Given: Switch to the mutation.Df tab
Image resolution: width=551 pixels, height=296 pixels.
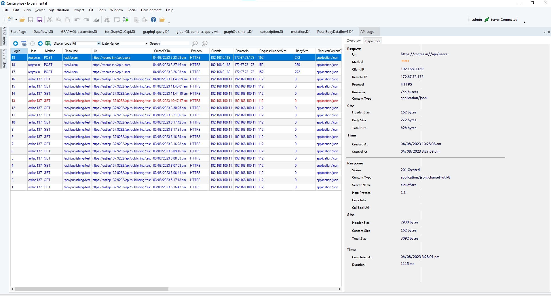Looking at the screenshot, I should point(300,32).
